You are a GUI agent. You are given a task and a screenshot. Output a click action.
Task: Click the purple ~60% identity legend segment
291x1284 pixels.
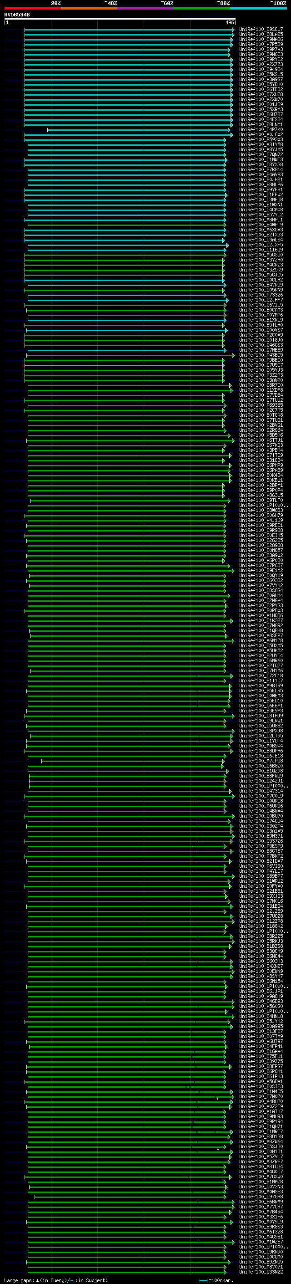click(146, 8)
